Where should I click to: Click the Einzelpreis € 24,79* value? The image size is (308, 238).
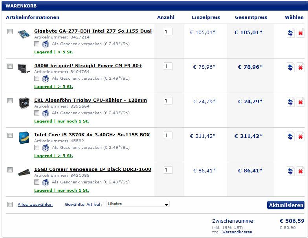tap(204, 101)
